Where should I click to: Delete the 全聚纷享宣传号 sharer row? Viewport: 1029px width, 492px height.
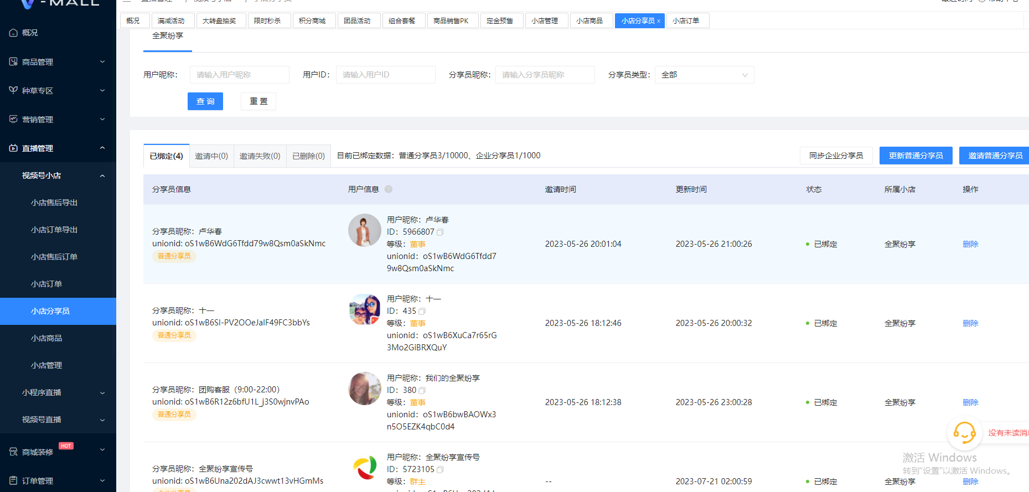970,481
